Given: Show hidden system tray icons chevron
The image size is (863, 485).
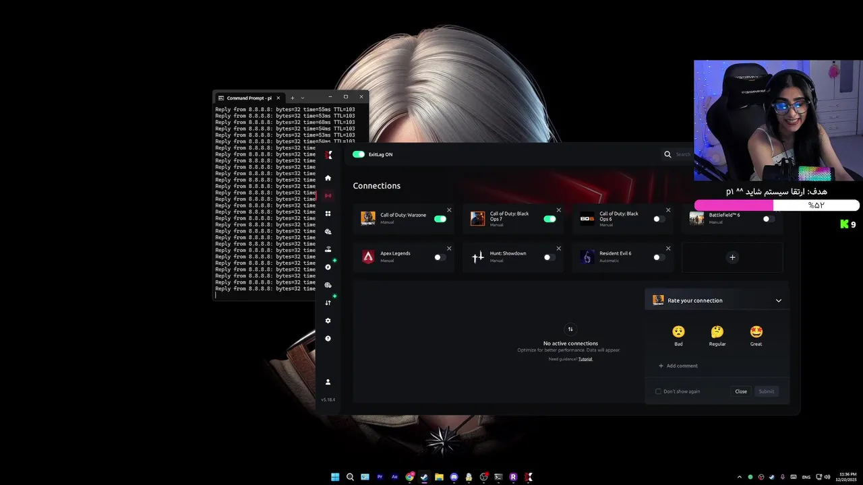Looking at the screenshot, I should click(740, 477).
